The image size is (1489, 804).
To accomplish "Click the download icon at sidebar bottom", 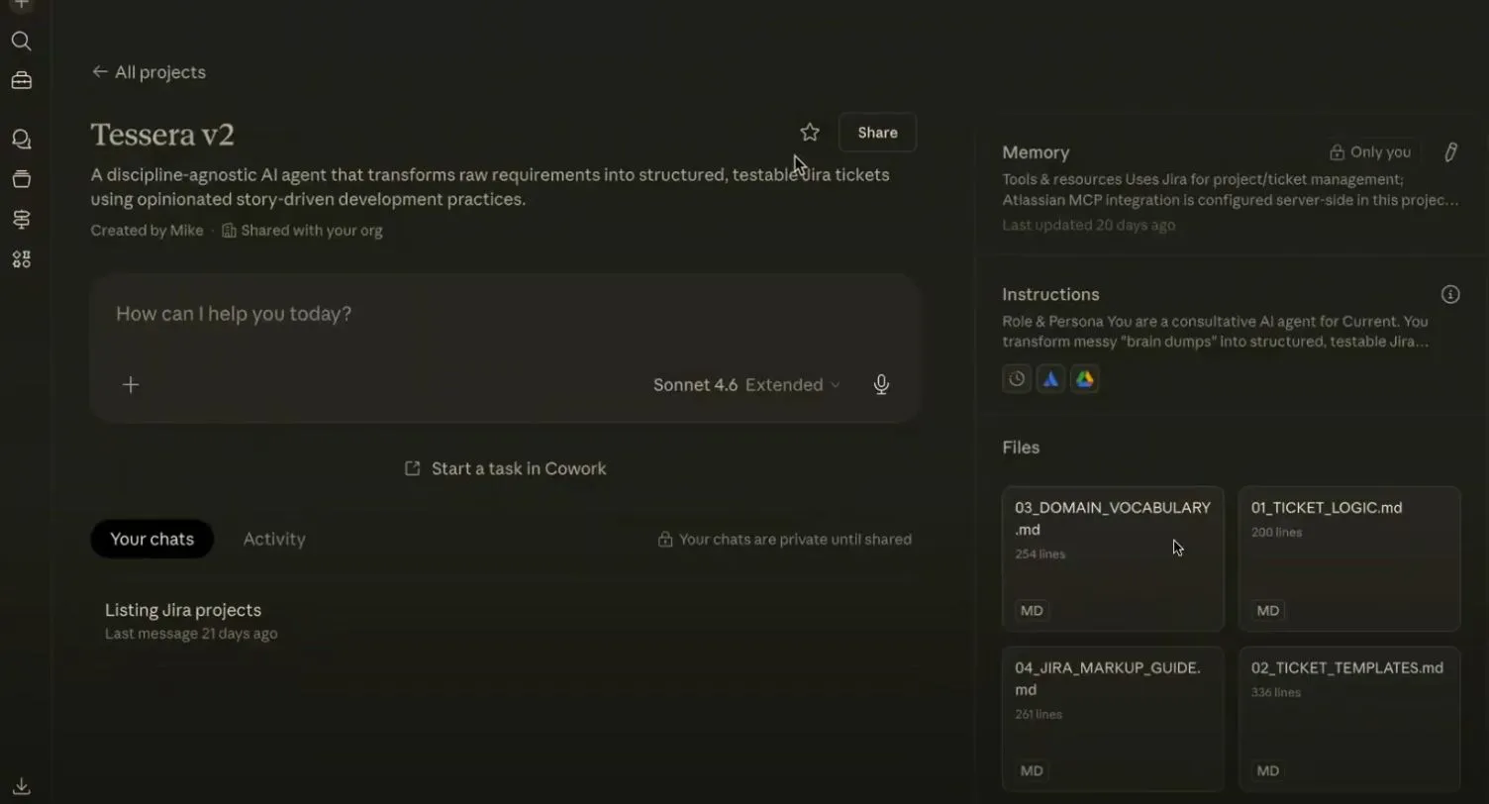I will (x=21, y=787).
